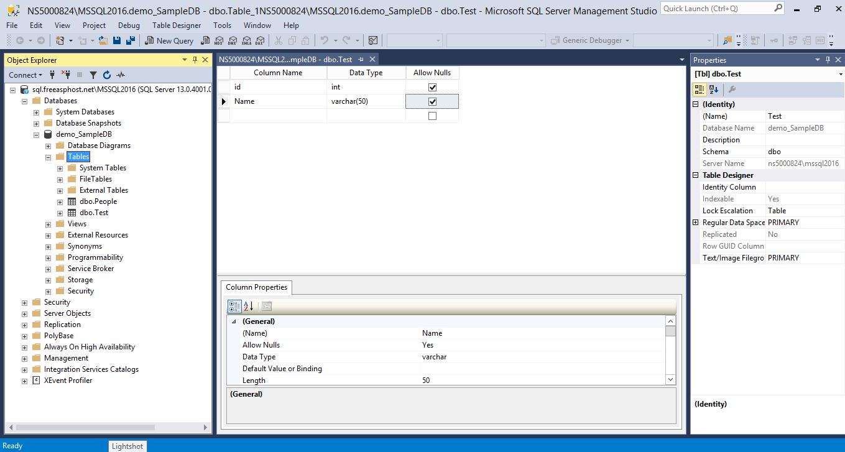This screenshot has height=452, width=845.
Task: Expand Regular Data Space property
Action: (x=696, y=223)
